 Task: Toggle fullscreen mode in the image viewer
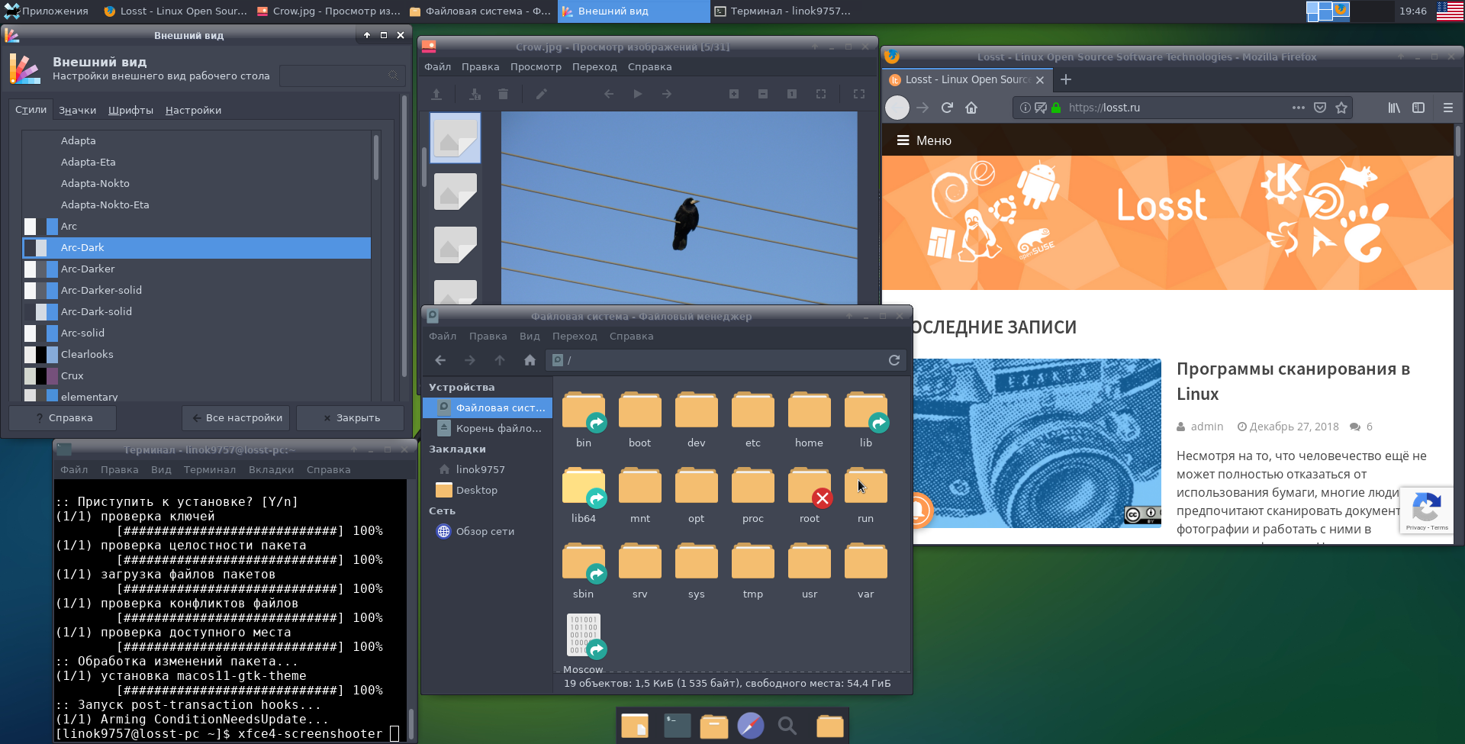(x=858, y=94)
